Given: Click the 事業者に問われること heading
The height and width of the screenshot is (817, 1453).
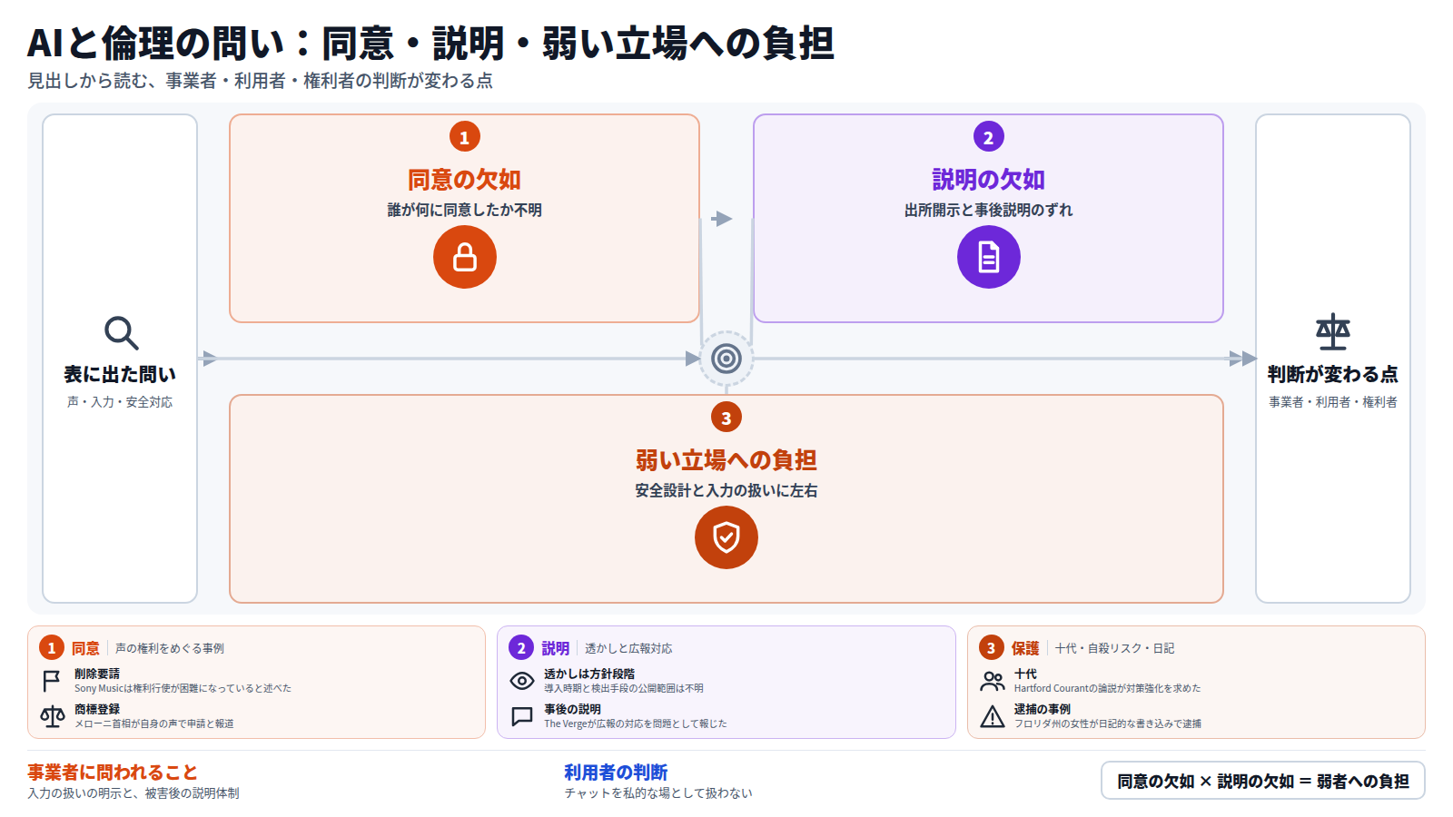Looking at the screenshot, I should [x=113, y=773].
